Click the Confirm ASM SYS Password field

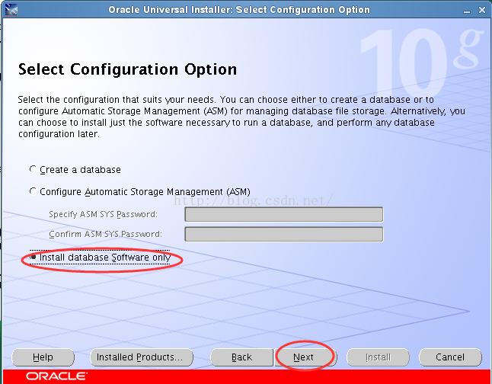[283, 234]
